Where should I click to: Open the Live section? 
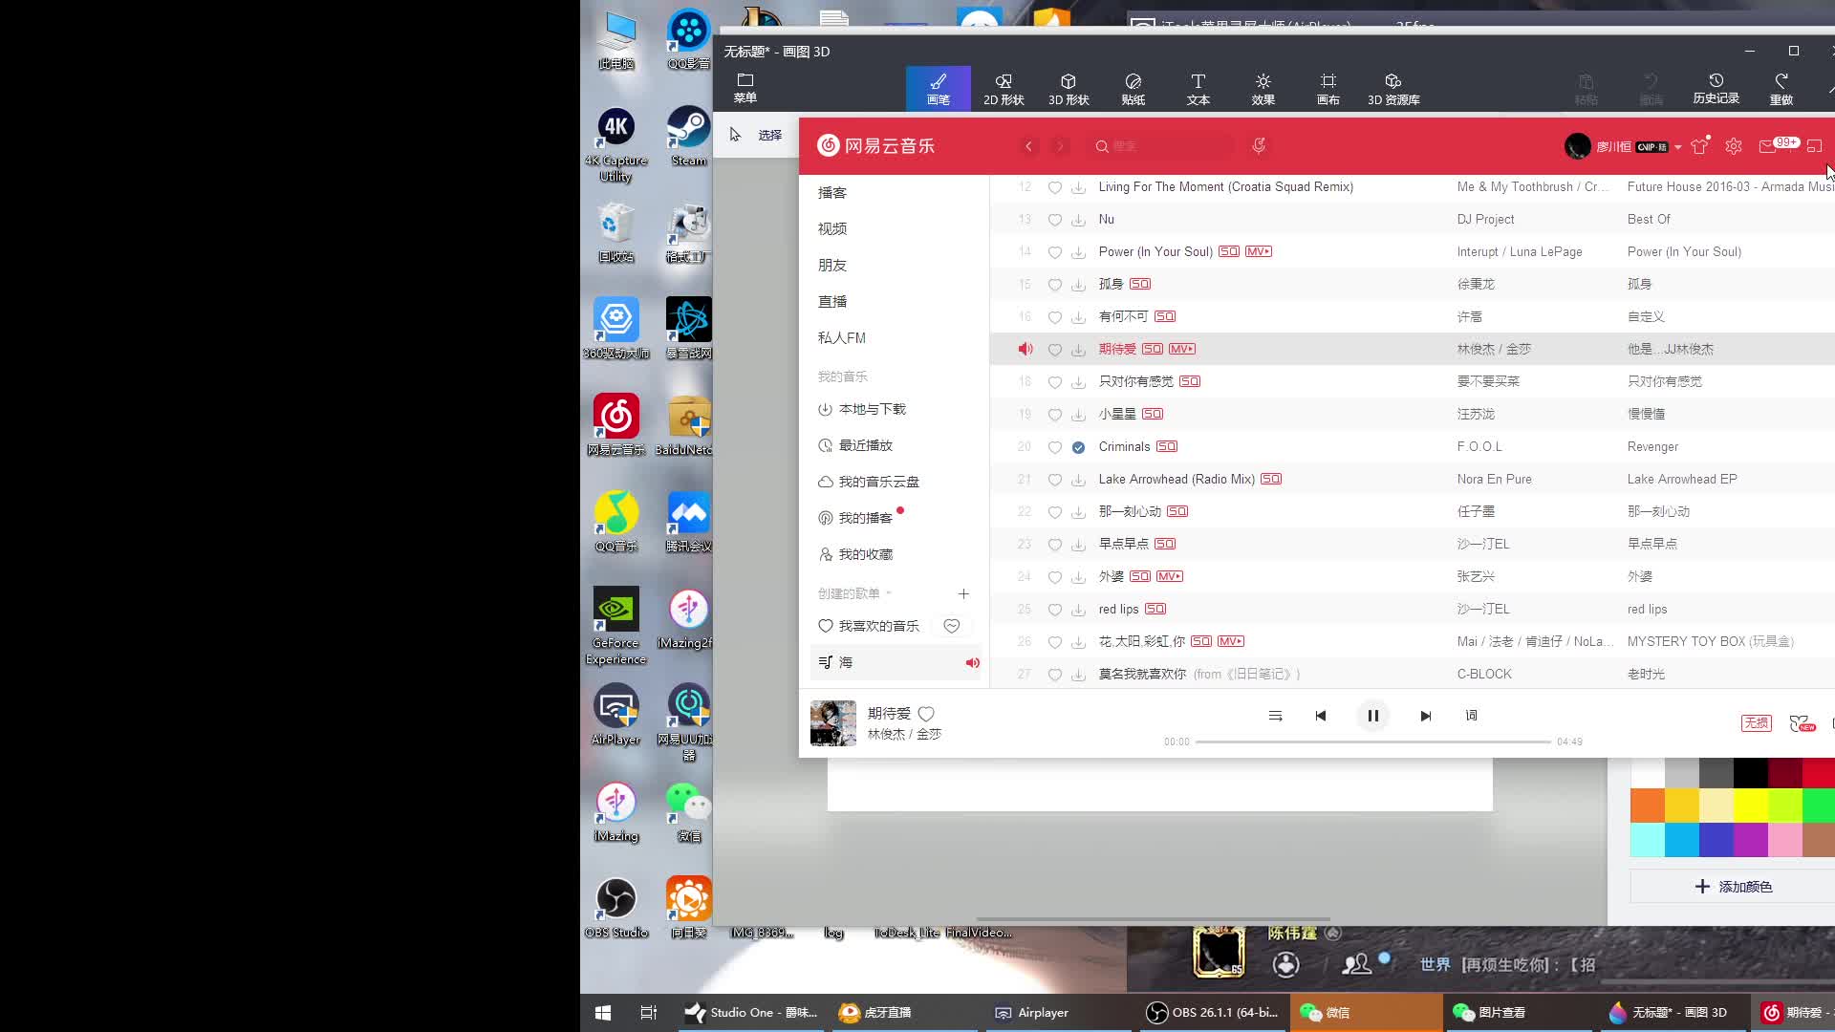pyautogui.click(x=832, y=301)
